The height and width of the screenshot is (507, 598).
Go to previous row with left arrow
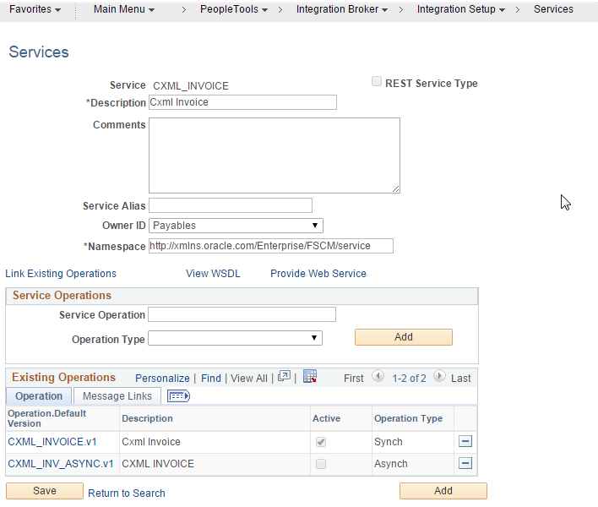pyautogui.click(x=378, y=377)
